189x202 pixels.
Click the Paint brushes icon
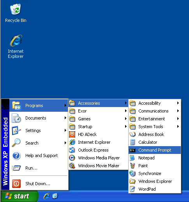pyautogui.click(x=132, y=166)
